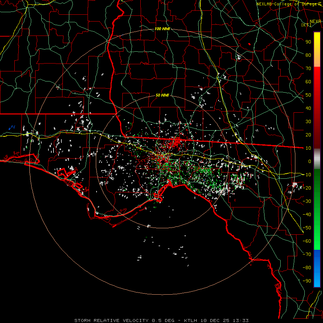Image resolution: width=323 pixels, height=323 pixels.
Task: Click the -90 value on the velocity scale
Action: tap(307, 281)
